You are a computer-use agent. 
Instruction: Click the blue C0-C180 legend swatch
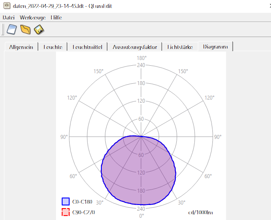(66, 201)
